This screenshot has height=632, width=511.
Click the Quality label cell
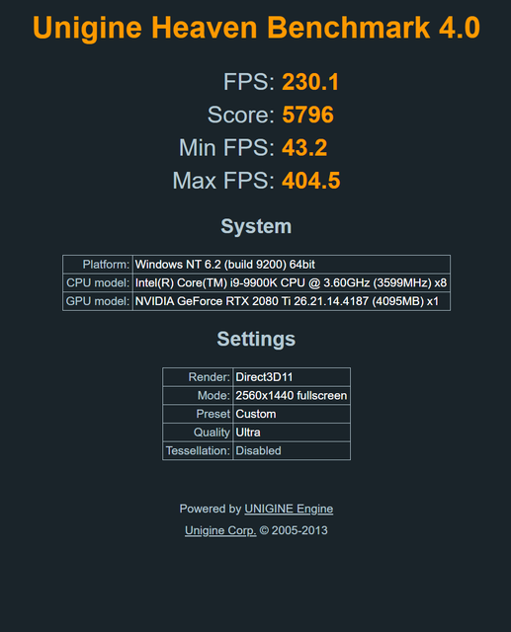pos(198,433)
